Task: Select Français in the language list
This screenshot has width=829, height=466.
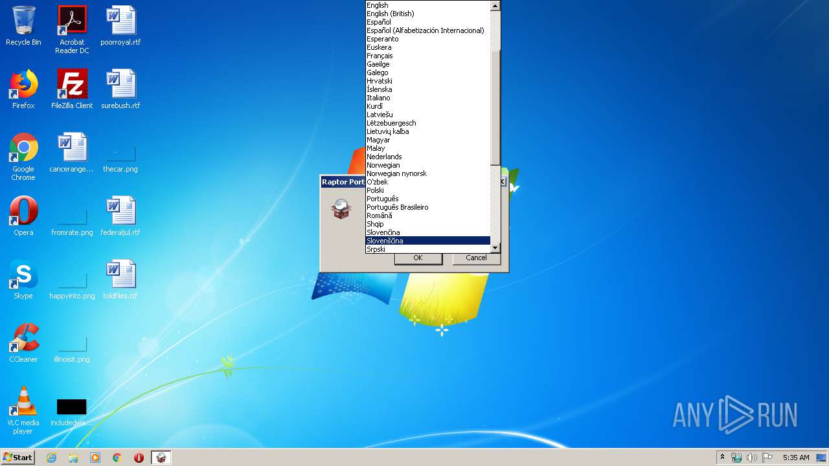Action: [x=428, y=56]
